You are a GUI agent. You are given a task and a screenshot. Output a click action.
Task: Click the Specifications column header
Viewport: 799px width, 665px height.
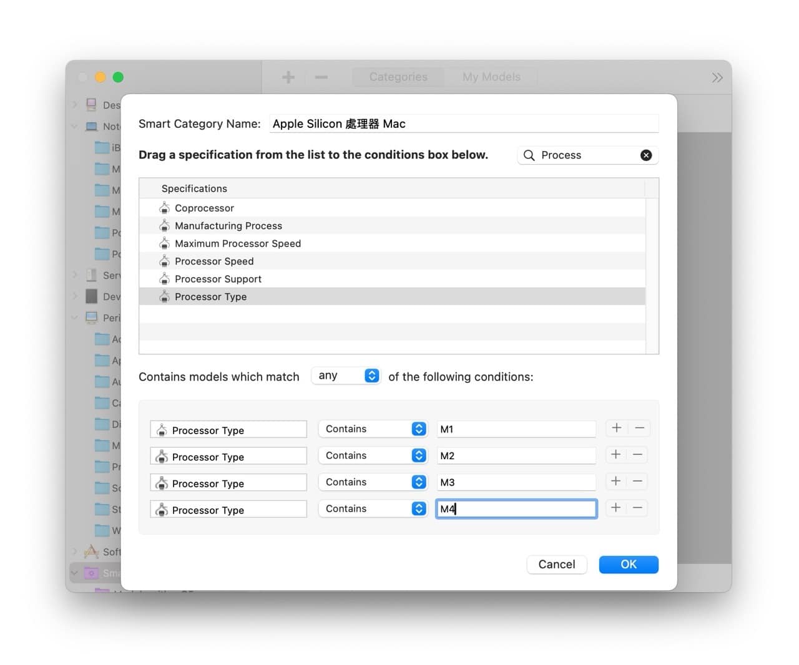click(x=392, y=188)
